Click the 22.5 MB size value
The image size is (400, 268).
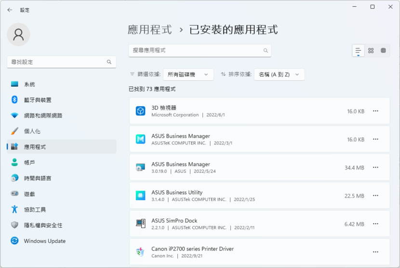[x=354, y=196]
